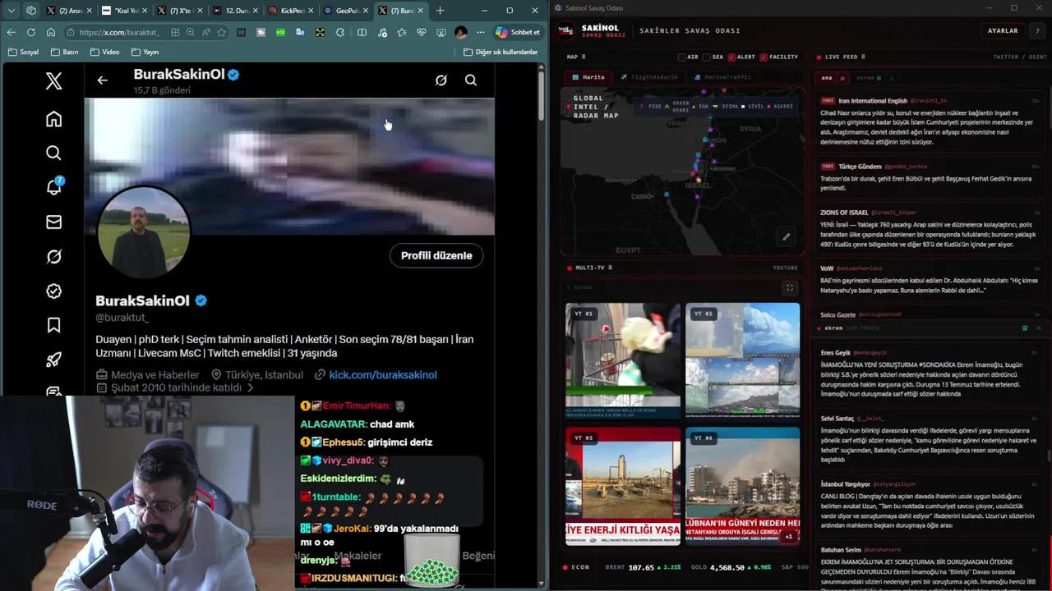Screen dimensions: 1052x591
Task: Switch to the MarineTraffic tab
Action: pyautogui.click(x=722, y=77)
